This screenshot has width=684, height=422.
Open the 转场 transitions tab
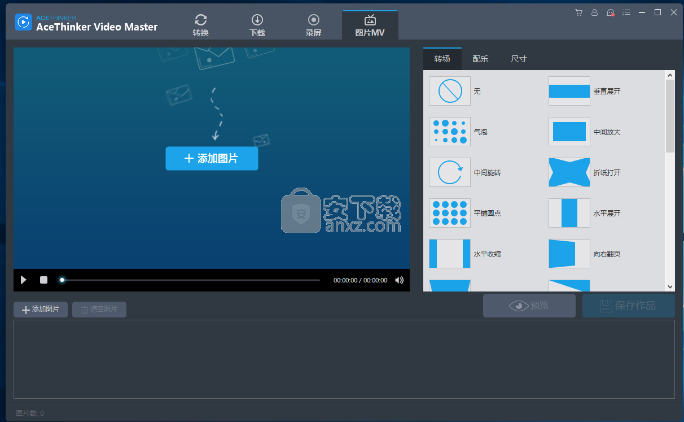(442, 59)
